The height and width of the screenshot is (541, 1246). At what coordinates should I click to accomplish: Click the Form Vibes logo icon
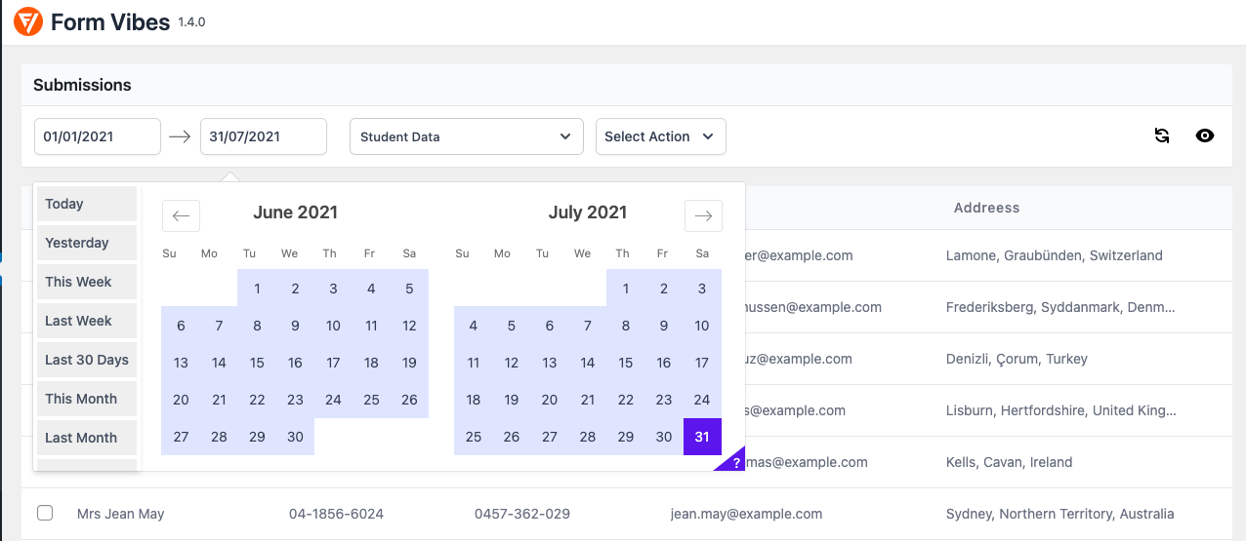[28, 21]
